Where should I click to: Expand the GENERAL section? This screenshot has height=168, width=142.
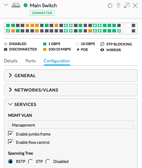click(71, 76)
